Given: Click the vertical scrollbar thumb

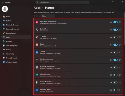Looking at the screenshot, I should [x=124, y=29].
